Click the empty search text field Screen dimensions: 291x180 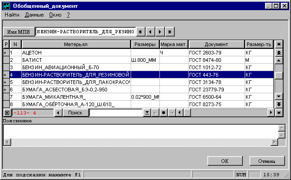tap(116, 113)
